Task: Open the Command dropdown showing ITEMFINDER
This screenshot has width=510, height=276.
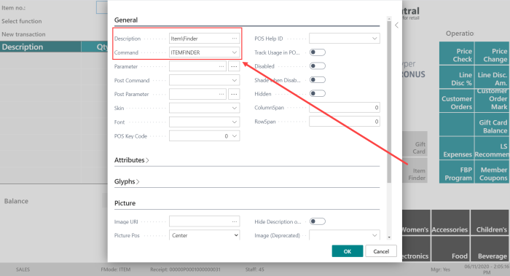Action: coord(204,52)
